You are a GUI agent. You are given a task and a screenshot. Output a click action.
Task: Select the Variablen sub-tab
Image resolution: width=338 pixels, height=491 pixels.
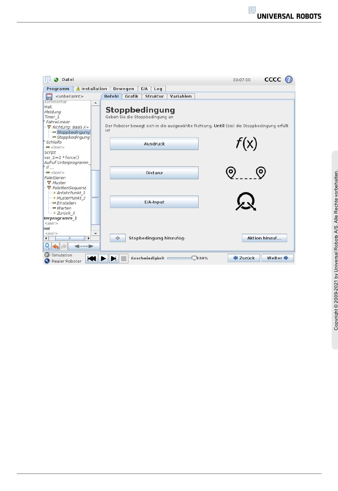click(x=181, y=96)
